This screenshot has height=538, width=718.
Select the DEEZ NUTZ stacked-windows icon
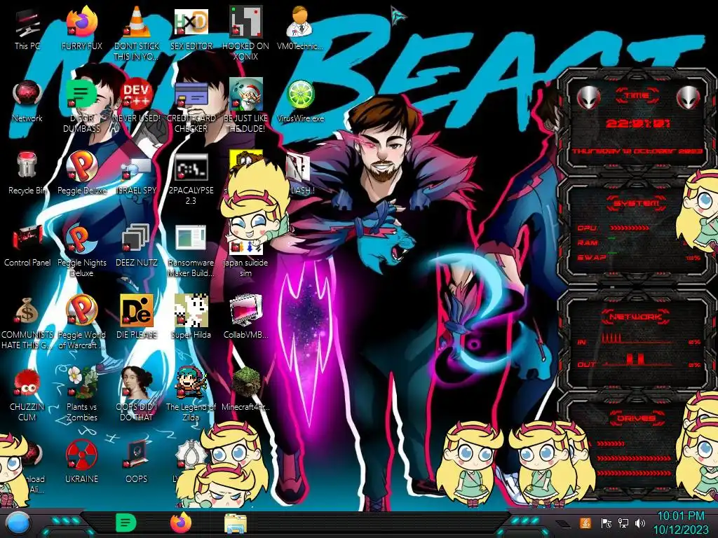point(137,245)
